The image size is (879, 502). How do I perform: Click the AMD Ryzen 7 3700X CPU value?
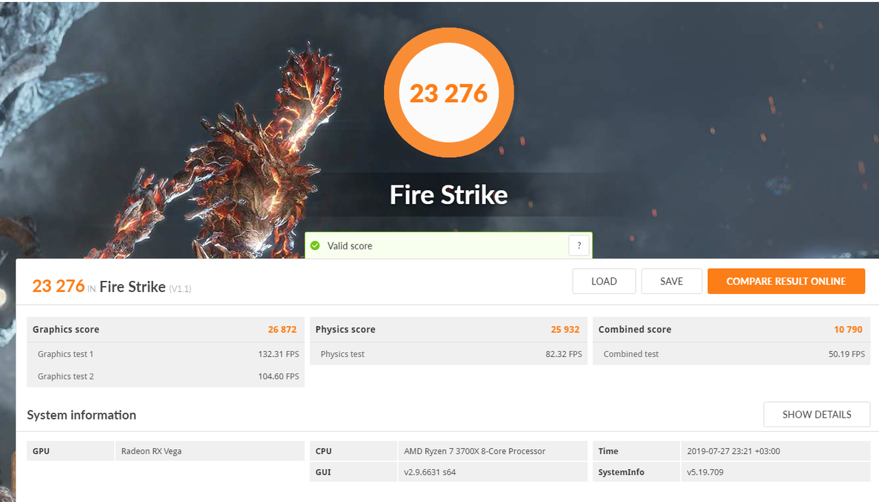pyautogui.click(x=475, y=451)
